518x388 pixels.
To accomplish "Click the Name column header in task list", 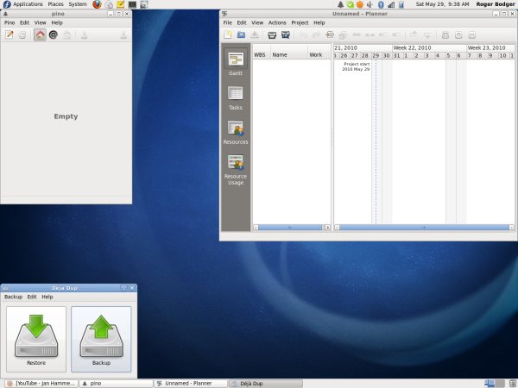I will (280, 54).
